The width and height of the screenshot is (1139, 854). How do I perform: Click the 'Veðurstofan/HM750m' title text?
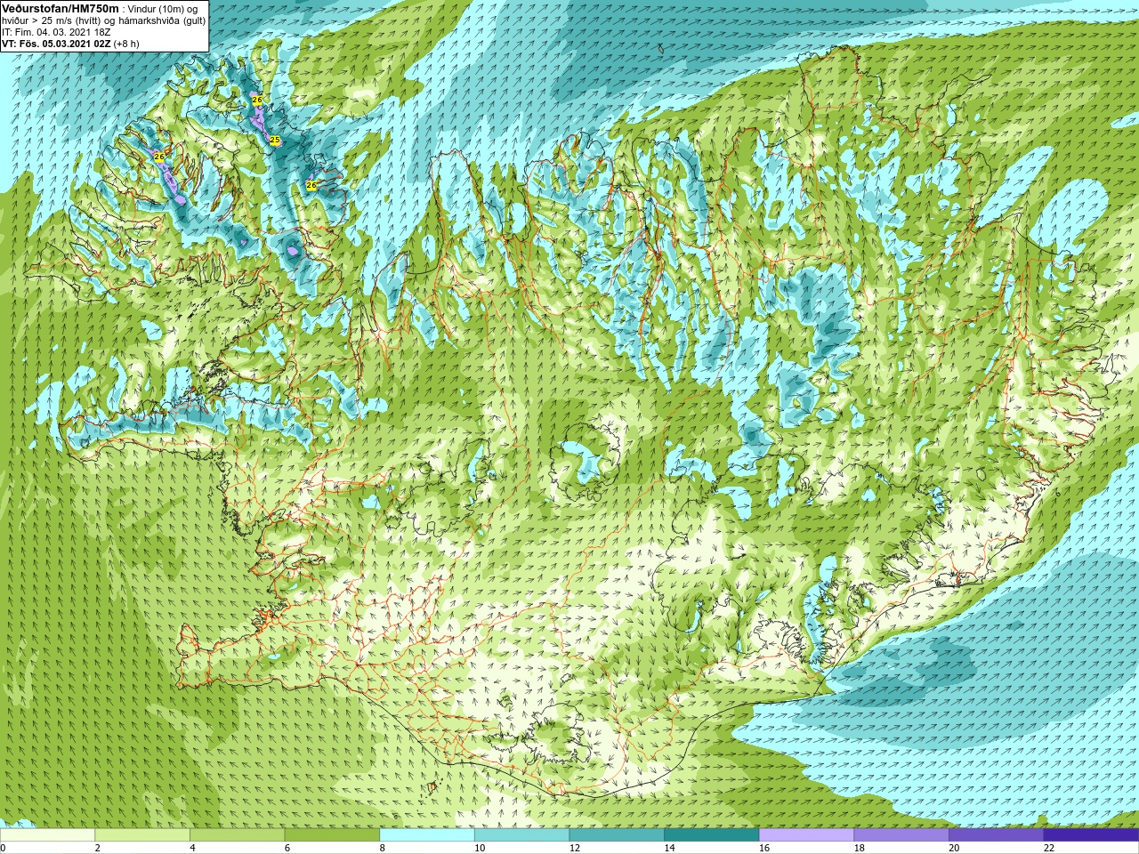click(x=60, y=8)
